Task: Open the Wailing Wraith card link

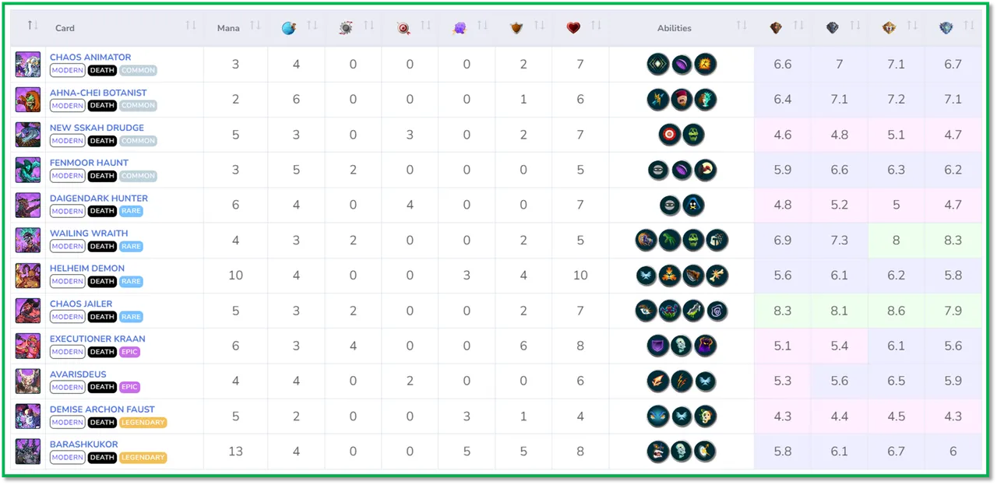Action: (89, 234)
